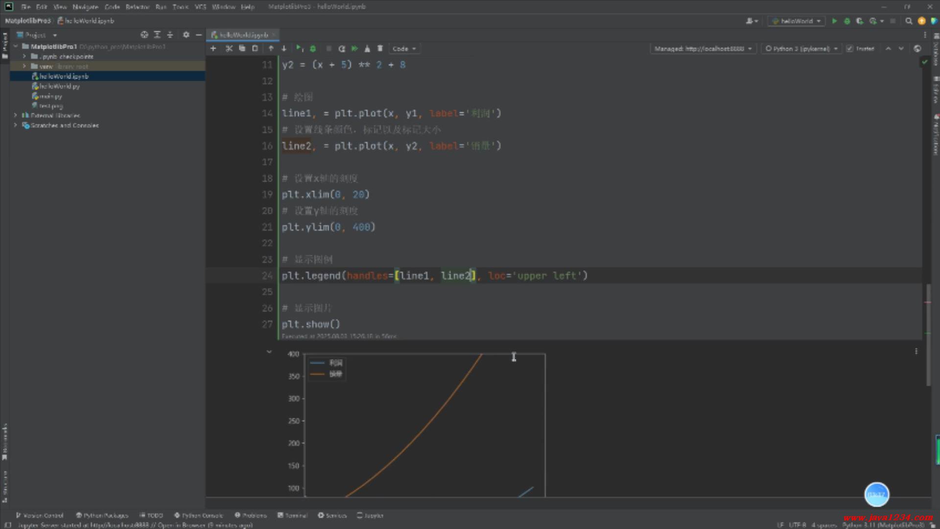
Task: Click Search Everywhere magnifier icon
Action: point(909,21)
